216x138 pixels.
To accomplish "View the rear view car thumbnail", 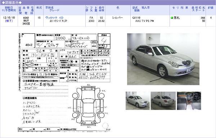I will tap(163, 101).
